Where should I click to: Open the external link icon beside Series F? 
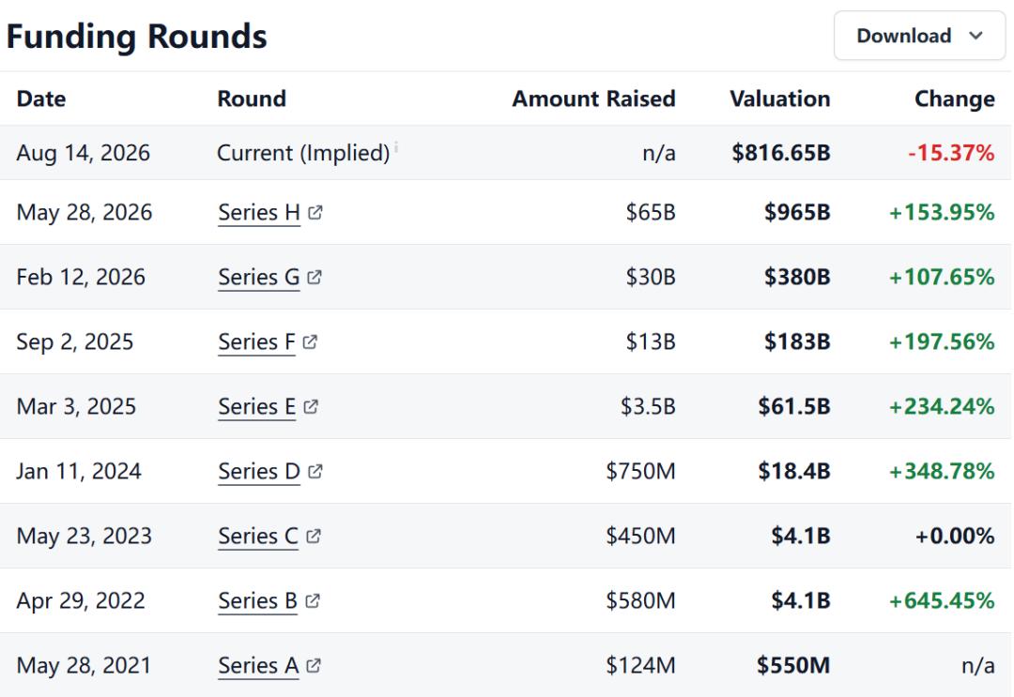point(310,341)
